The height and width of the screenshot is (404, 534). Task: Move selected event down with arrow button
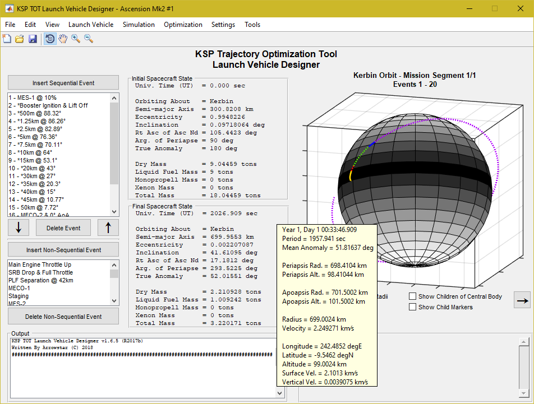(19, 227)
